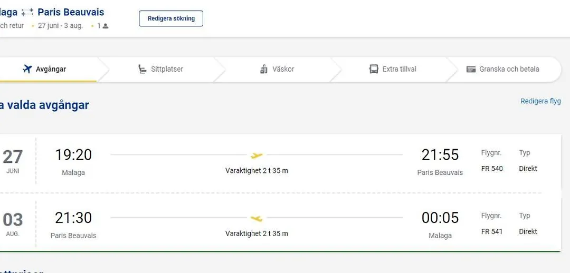
Task: Click the Redigera flyg link
Action: (x=540, y=101)
